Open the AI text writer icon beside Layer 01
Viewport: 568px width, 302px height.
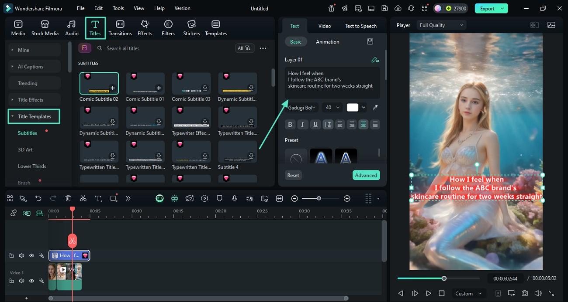pos(375,60)
